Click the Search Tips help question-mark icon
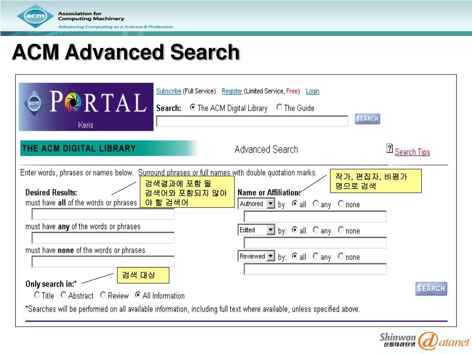This screenshot has width=472, height=354. 389,148
